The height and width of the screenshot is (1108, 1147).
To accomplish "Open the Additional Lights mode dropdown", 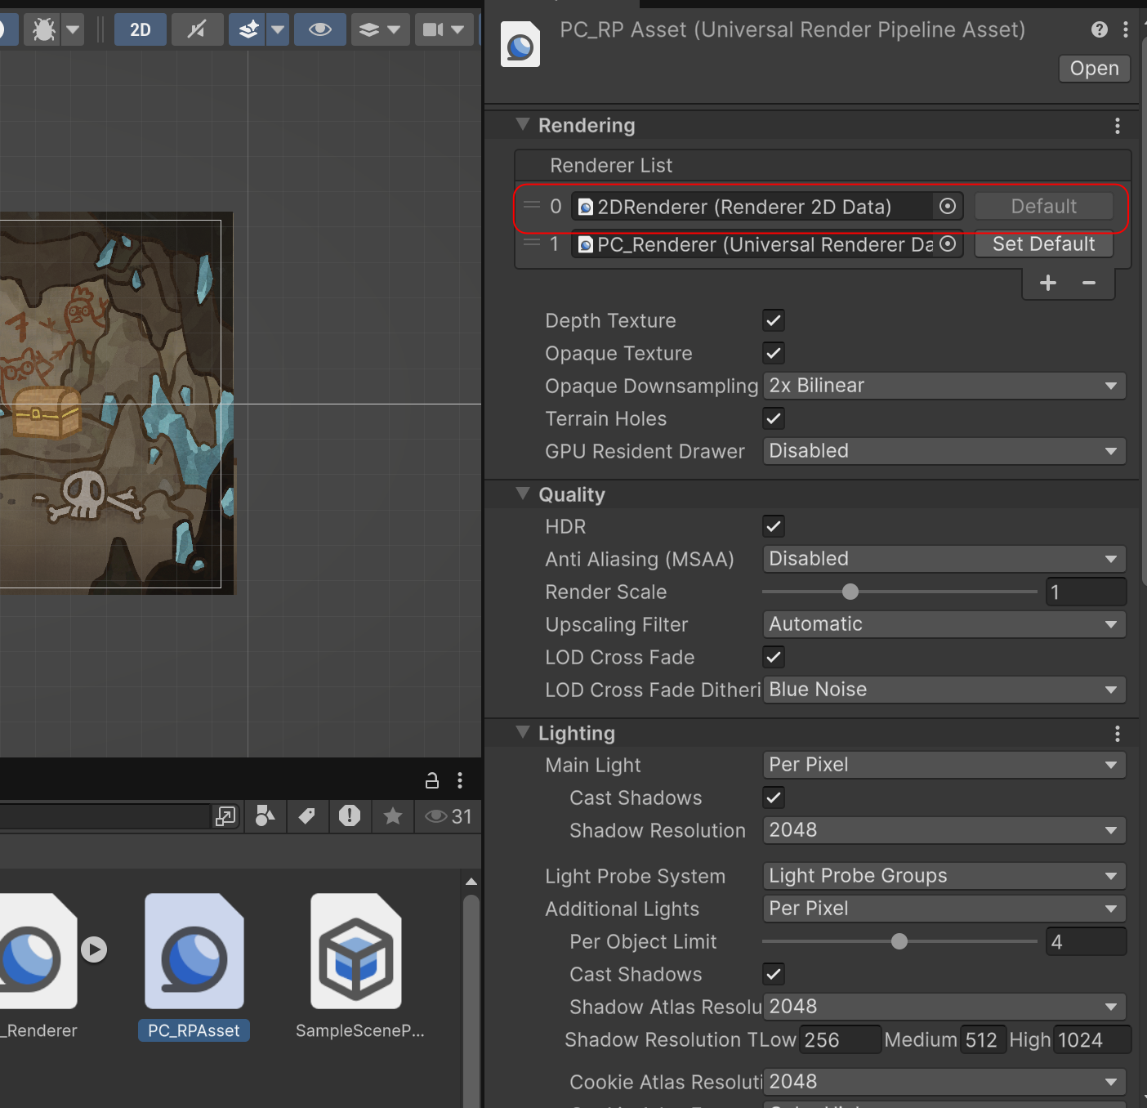I will pos(944,909).
